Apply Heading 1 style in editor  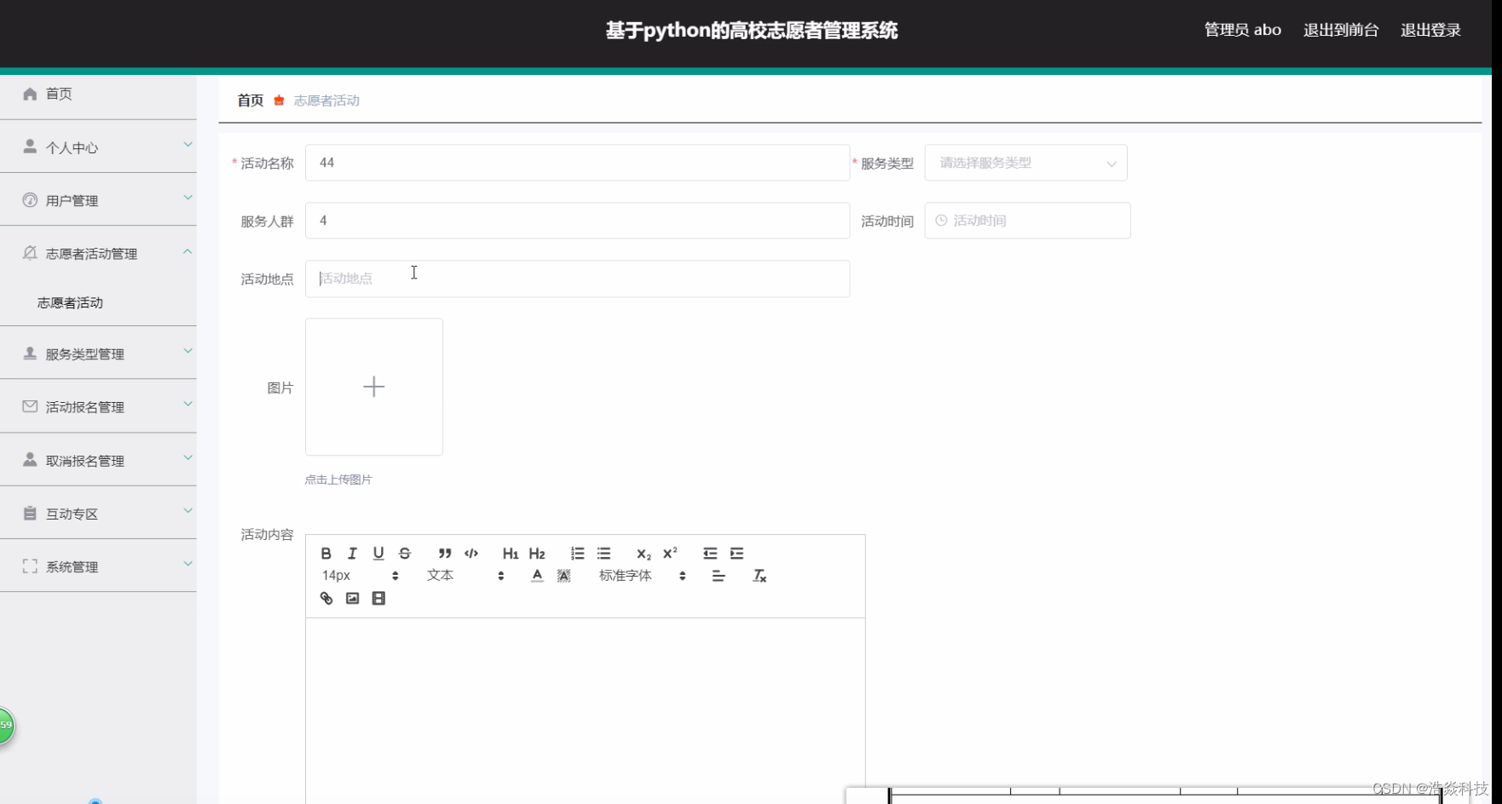(510, 554)
